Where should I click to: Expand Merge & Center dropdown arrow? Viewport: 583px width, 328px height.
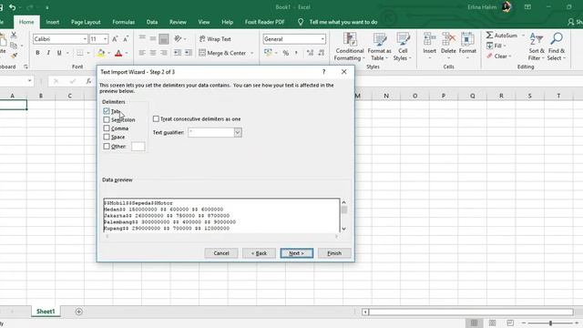251,53
